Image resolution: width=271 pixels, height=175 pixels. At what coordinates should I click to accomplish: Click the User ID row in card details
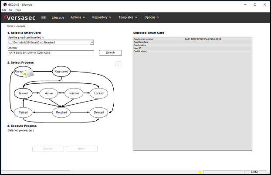193,48
